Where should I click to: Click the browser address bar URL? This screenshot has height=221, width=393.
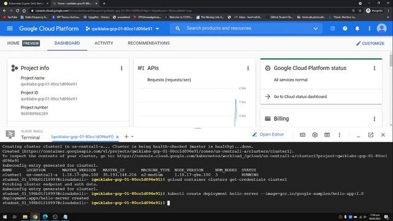tap(114, 11)
